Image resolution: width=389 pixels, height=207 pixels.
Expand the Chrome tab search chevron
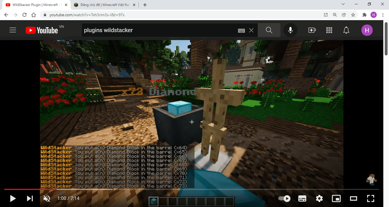(343, 4)
